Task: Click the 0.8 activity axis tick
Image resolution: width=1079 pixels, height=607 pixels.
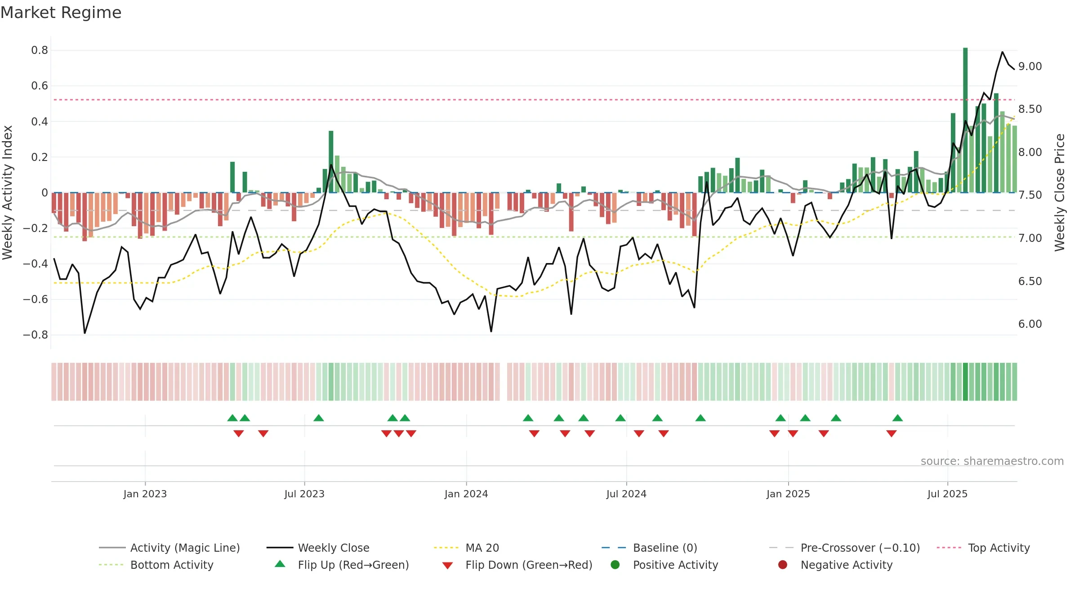Action: pos(40,50)
